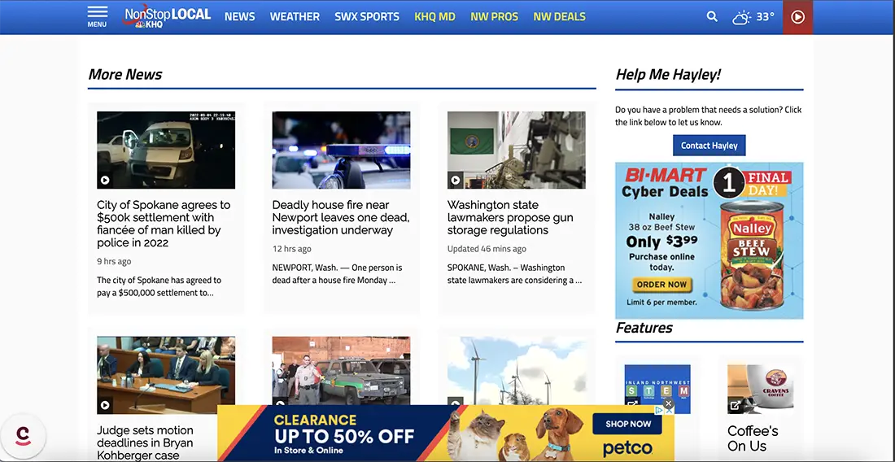895x462 pixels.
Task: Click the red live stream play button
Action: pyautogui.click(x=797, y=17)
